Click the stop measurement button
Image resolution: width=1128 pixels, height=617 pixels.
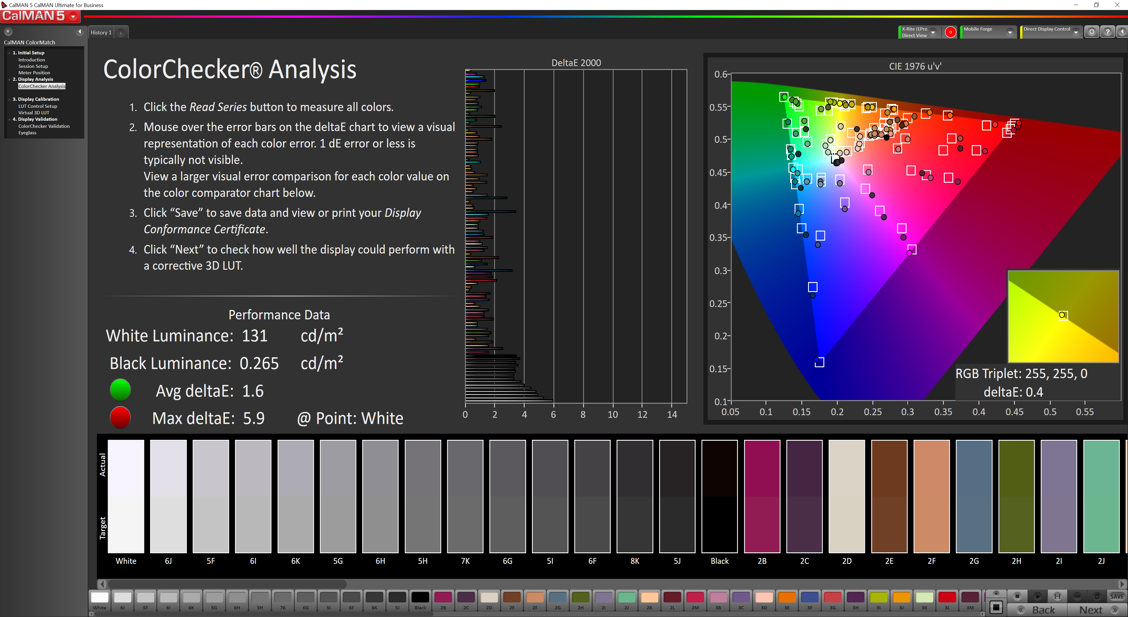[x=1017, y=596]
